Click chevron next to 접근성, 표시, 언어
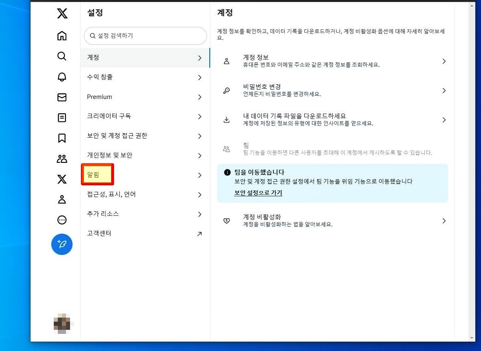The height and width of the screenshot is (351, 481). (x=200, y=195)
